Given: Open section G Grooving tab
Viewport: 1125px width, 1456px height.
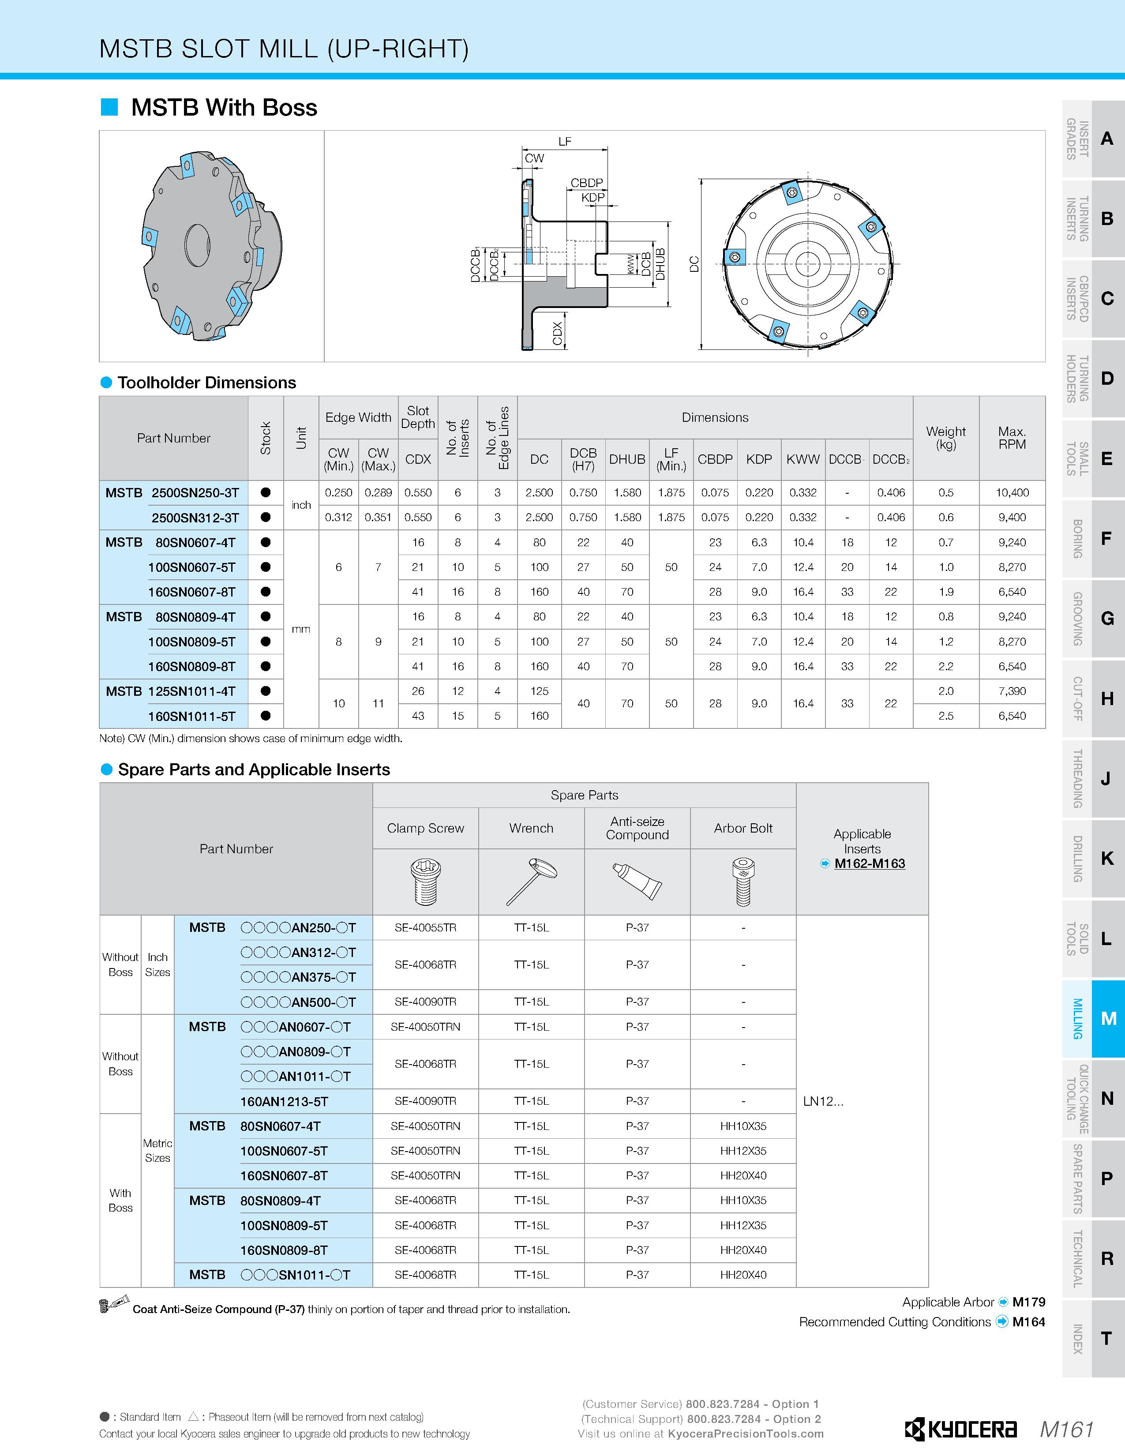Looking at the screenshot, I should point(1093,619).
